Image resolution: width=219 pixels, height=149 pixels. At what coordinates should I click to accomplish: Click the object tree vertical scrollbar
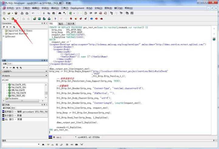pos(46,91)
